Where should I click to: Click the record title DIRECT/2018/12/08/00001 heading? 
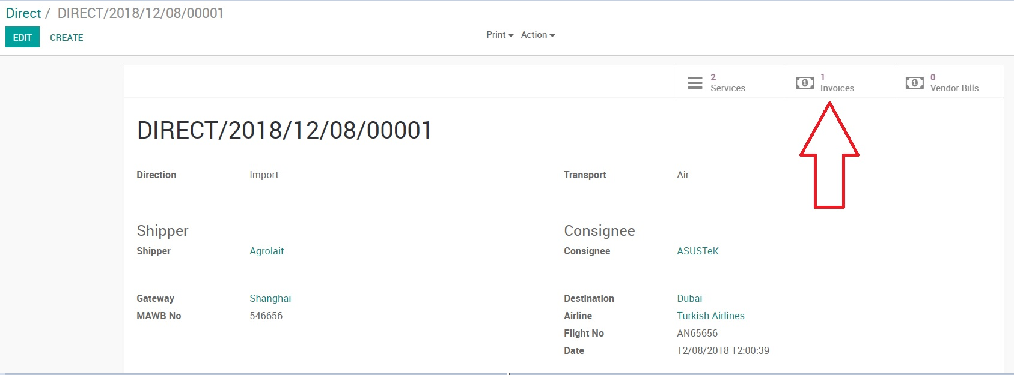[x=284, y=130]
